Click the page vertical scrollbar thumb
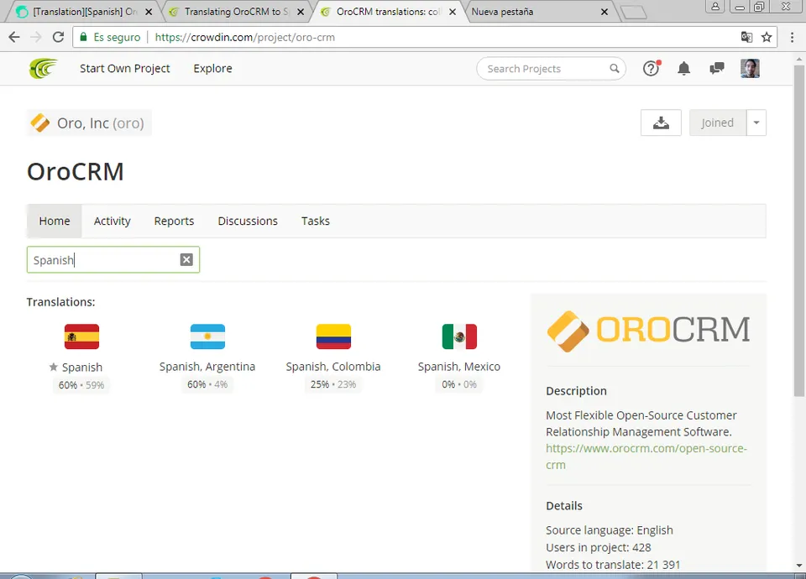Screen dimensions: 806x579 tap(798, 230)
